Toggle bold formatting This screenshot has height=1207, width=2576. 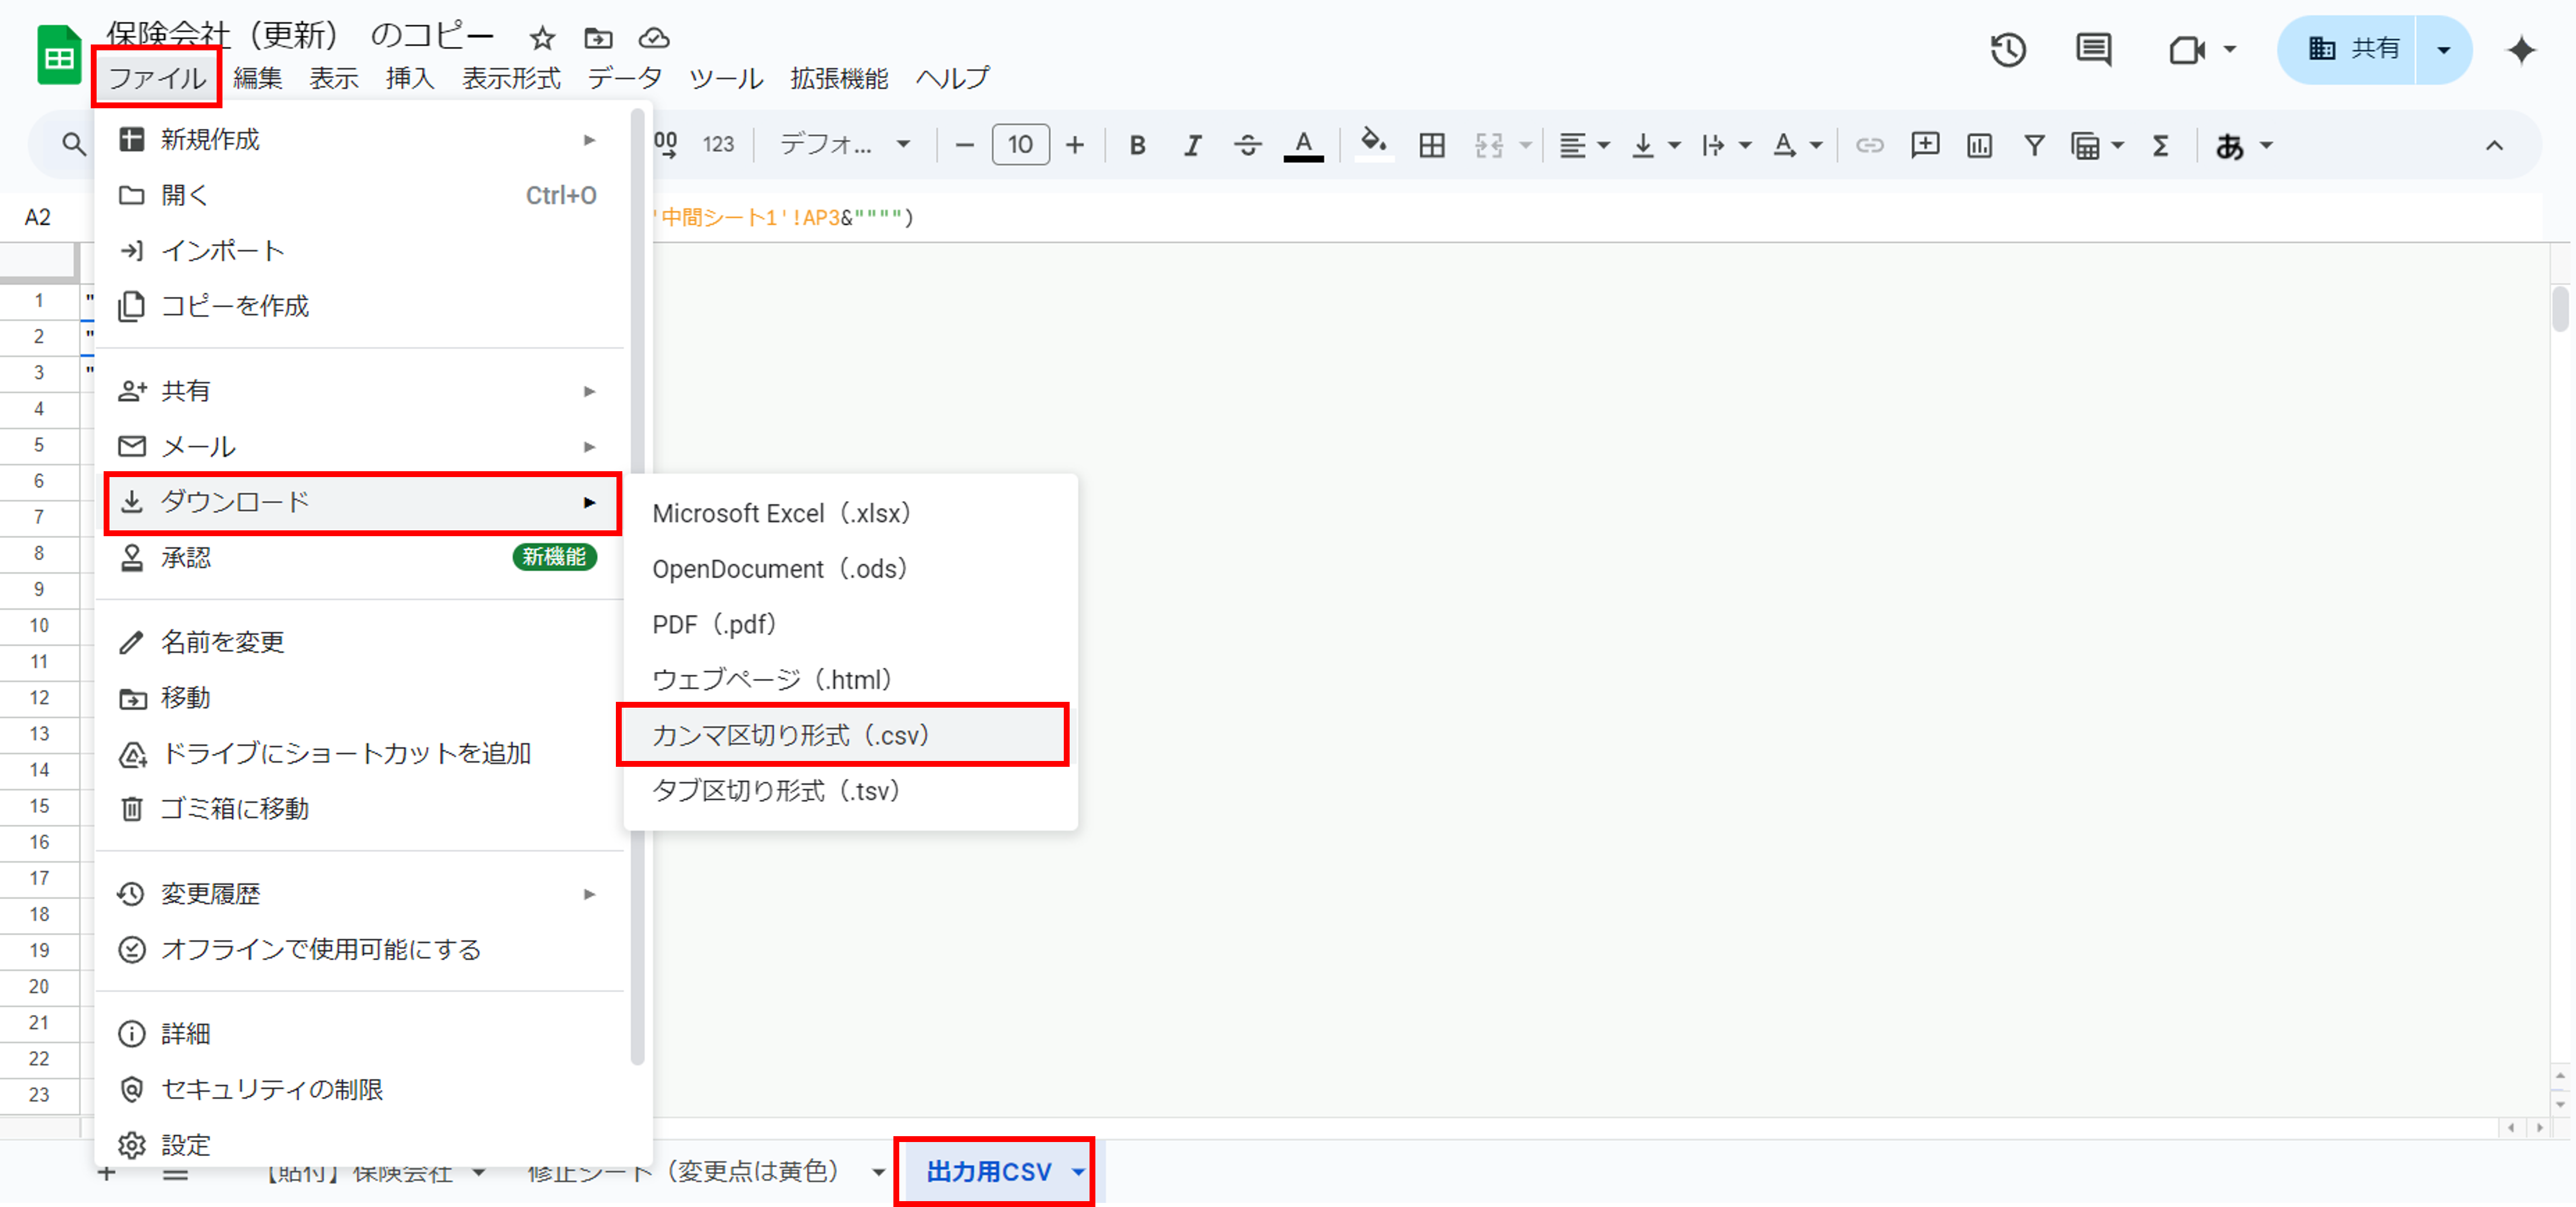point(1137,146)
